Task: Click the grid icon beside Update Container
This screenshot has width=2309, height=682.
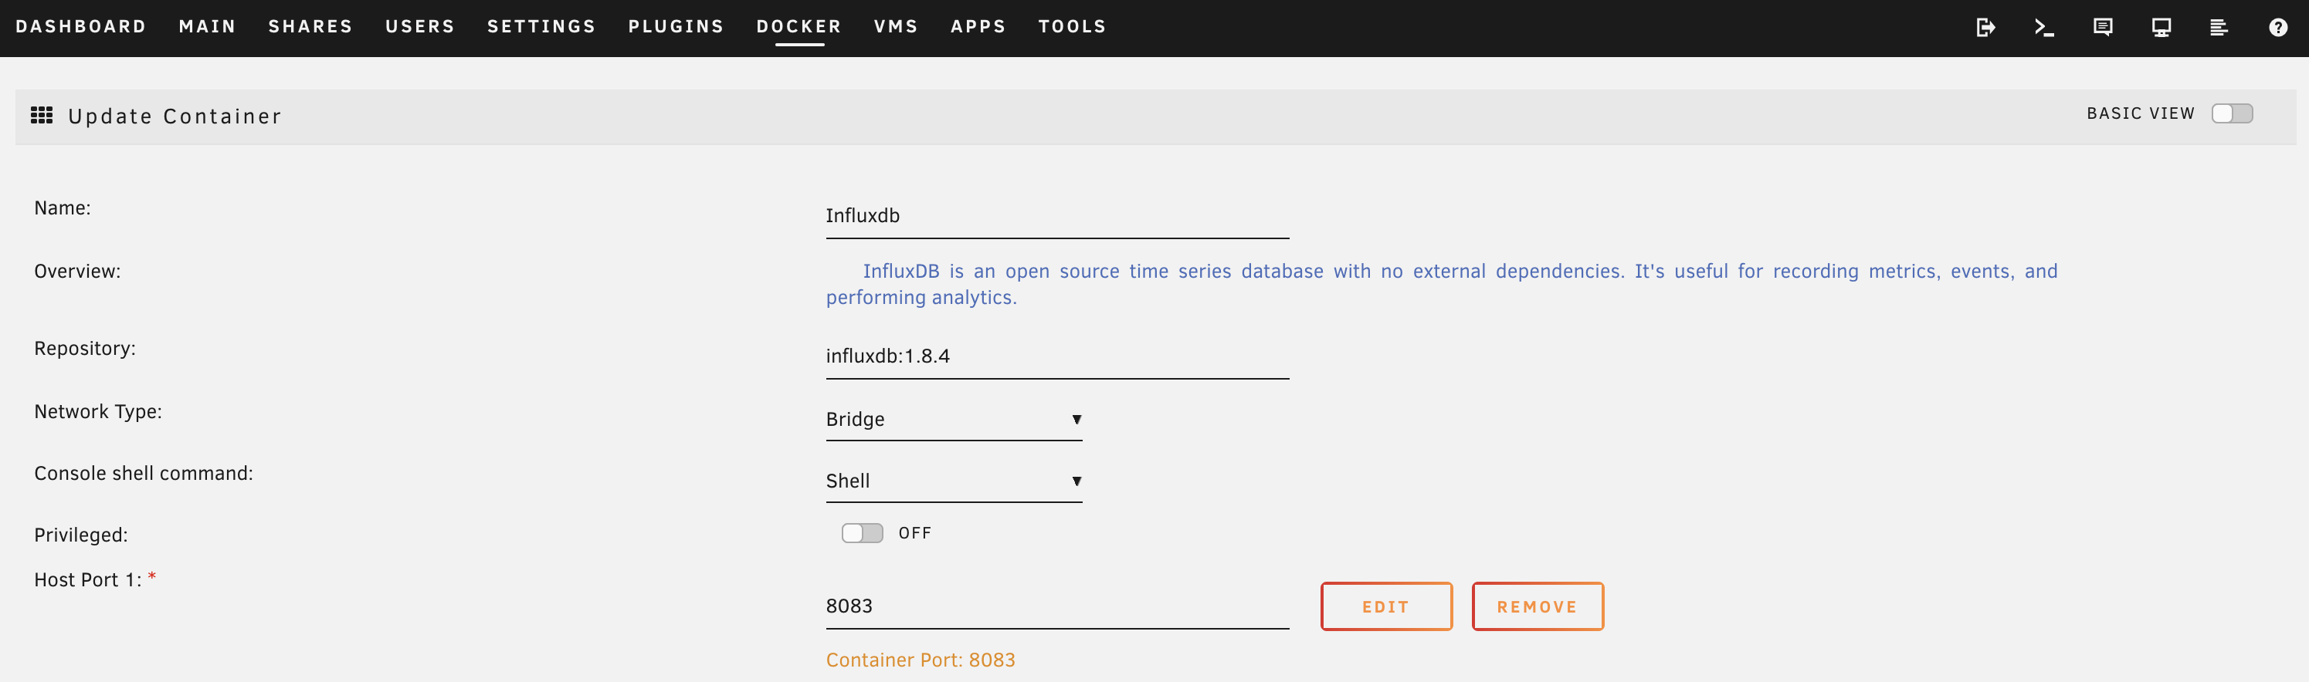Action: [x=42, y=116]
